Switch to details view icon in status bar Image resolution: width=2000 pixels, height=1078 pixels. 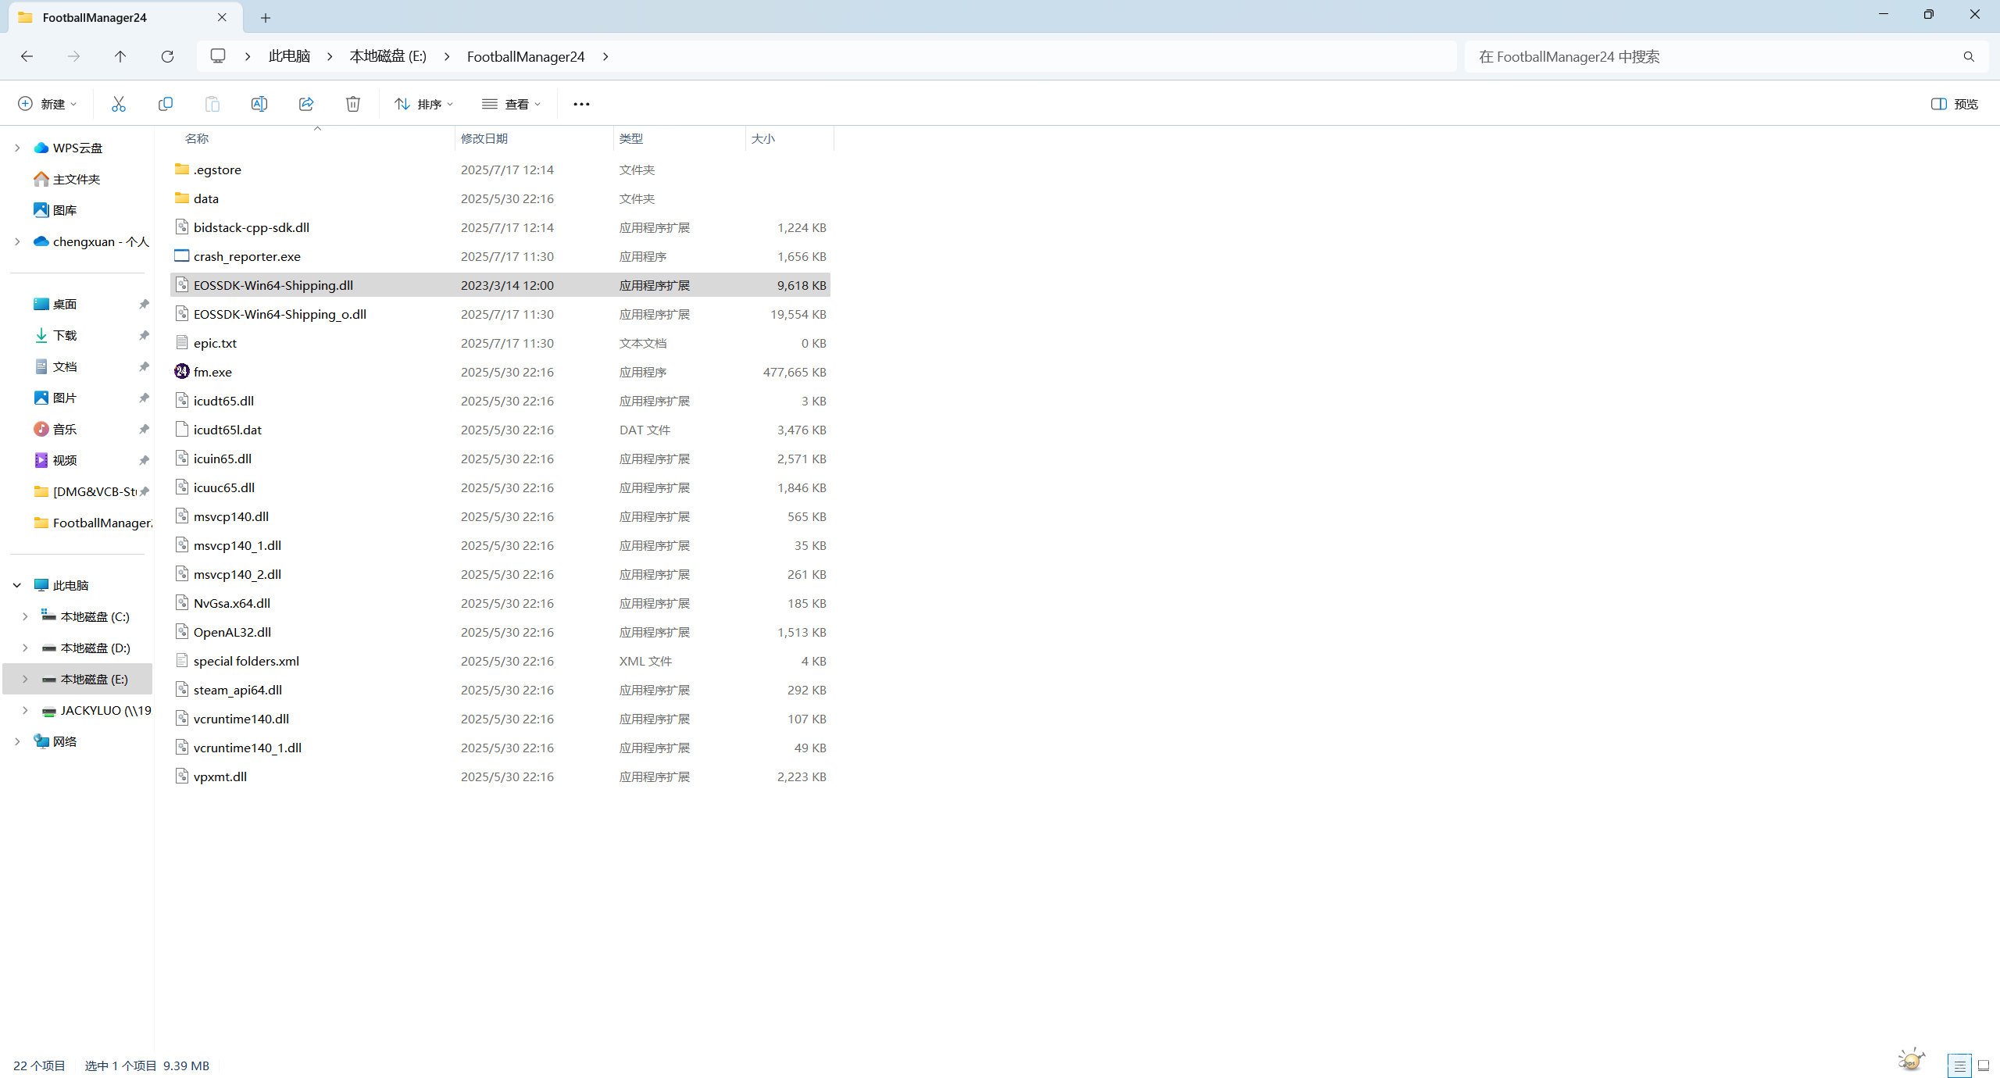[x=1959, y=1066]
